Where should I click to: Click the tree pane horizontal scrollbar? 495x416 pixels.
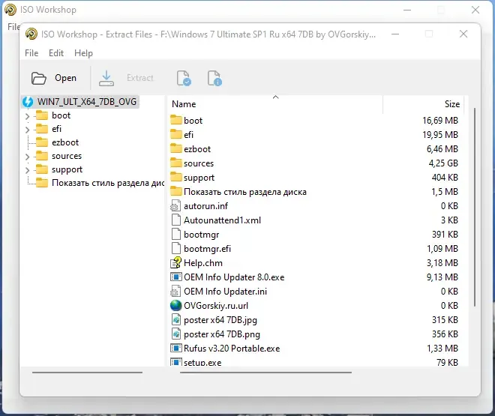[x=87, y=373]
